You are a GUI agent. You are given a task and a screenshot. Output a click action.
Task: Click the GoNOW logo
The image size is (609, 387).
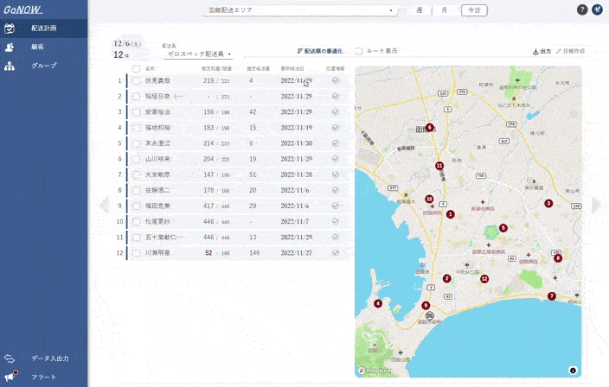coord(23,9)
